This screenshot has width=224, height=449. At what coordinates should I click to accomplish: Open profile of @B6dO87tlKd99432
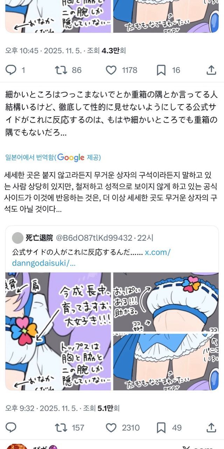click(93, 238)
